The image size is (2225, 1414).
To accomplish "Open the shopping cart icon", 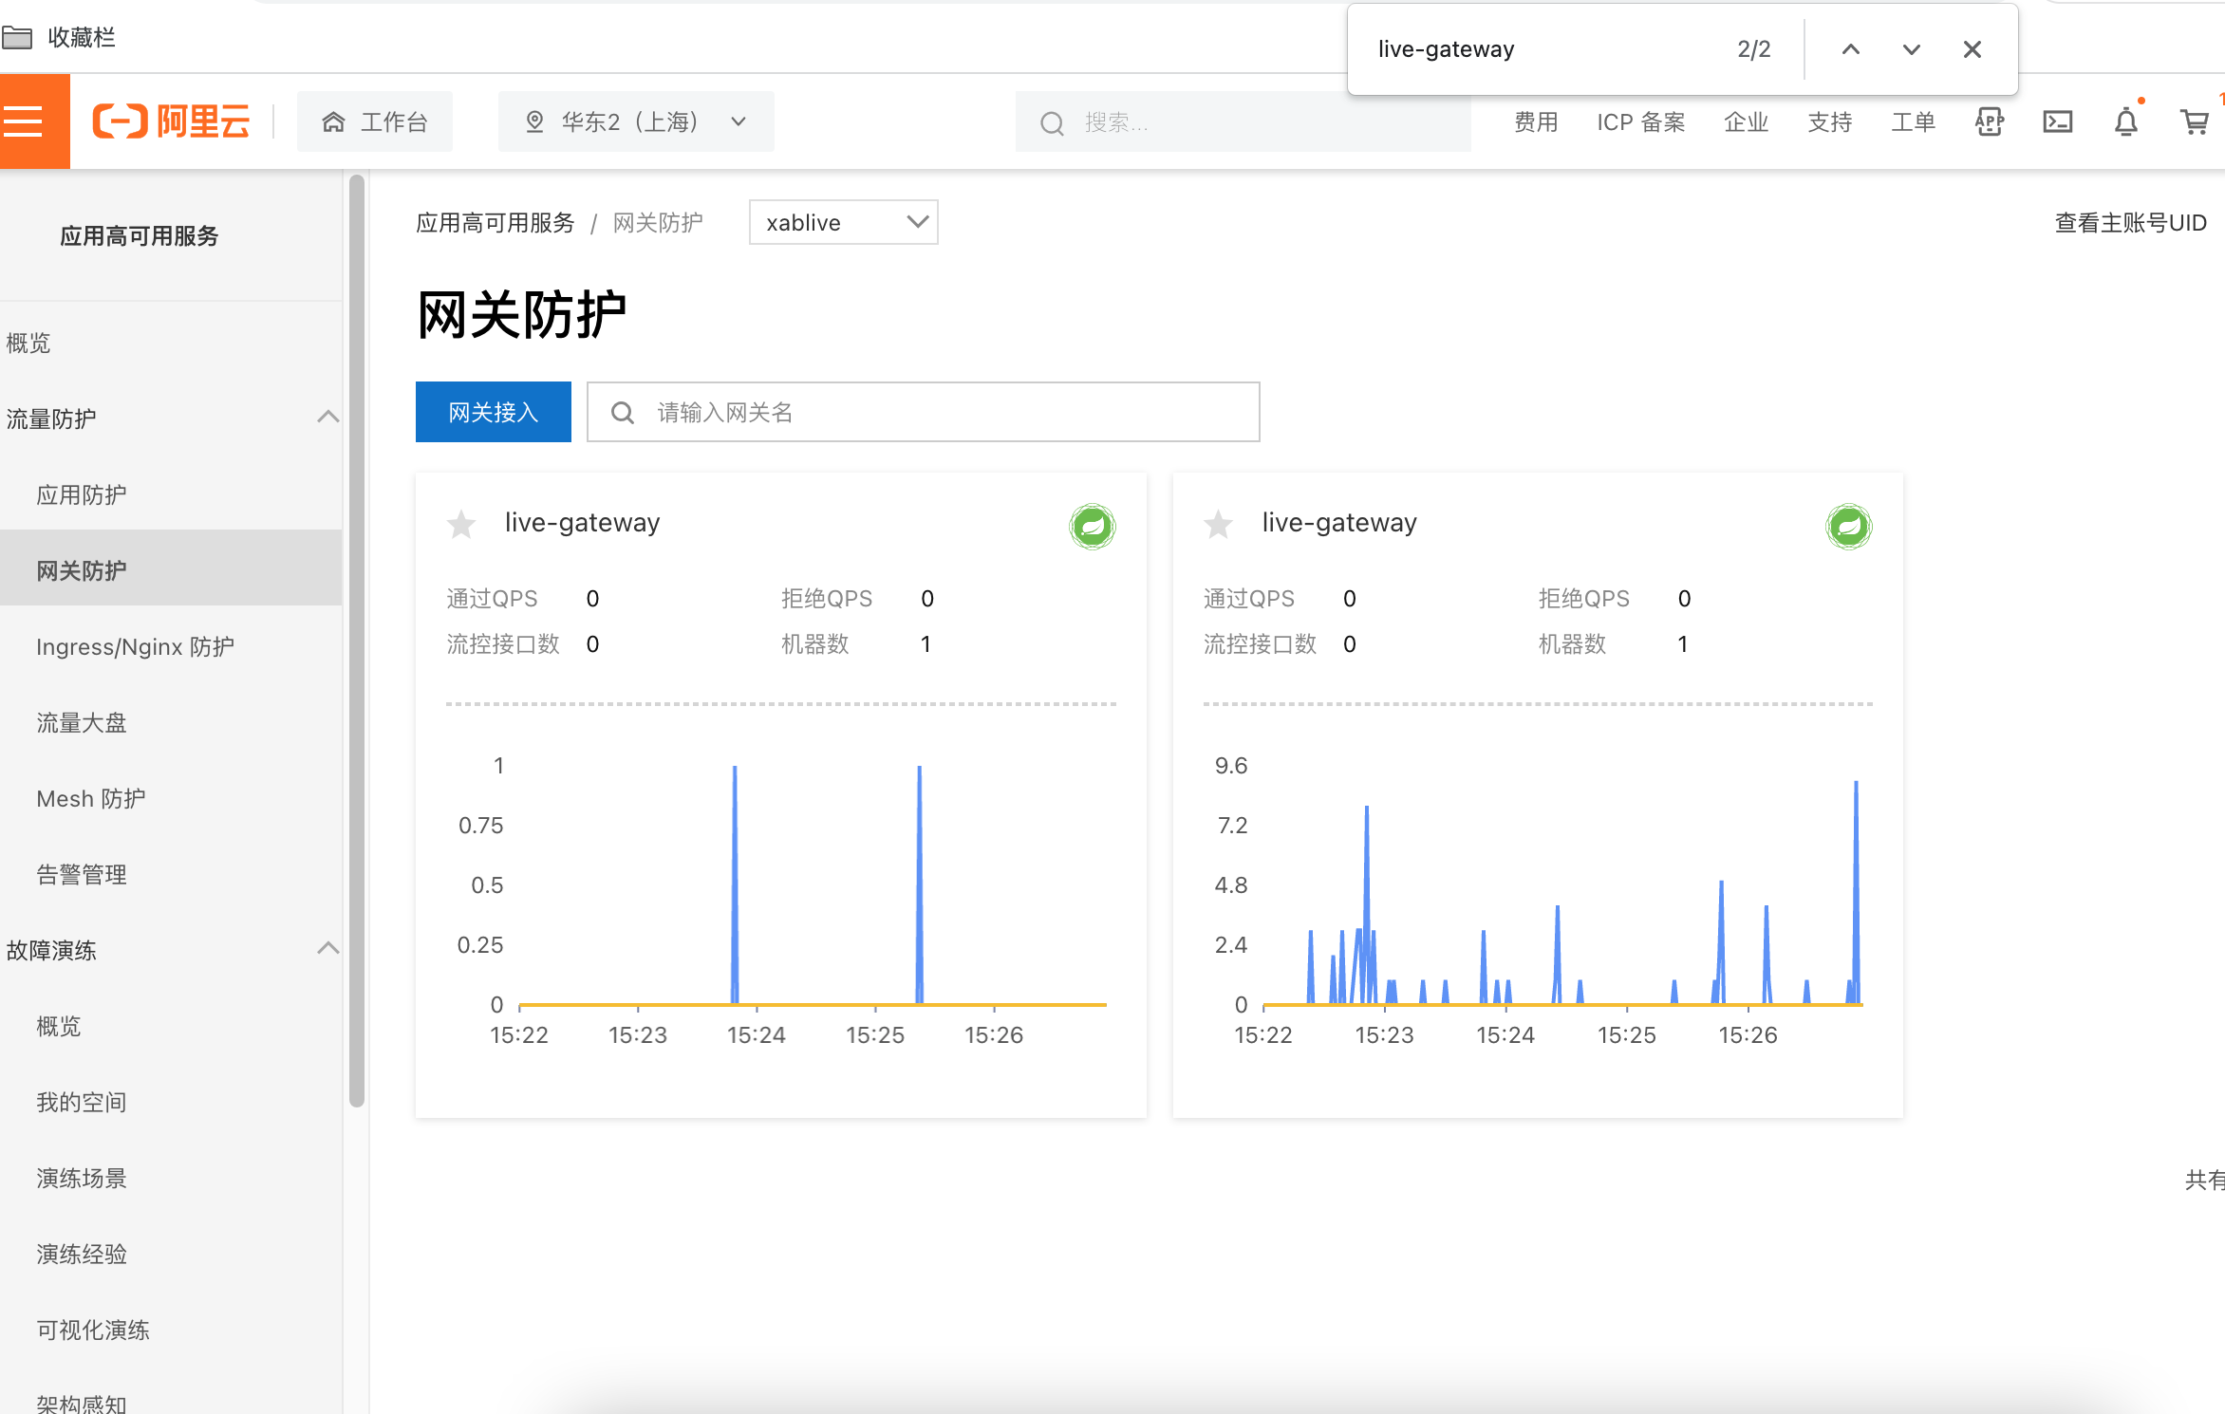I will (x=2194, y=121).
